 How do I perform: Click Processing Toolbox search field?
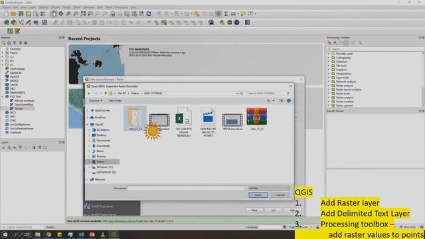click(375, 49)
